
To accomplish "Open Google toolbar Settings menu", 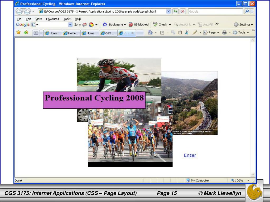I will pyautogui.click(x=243, y=24).
